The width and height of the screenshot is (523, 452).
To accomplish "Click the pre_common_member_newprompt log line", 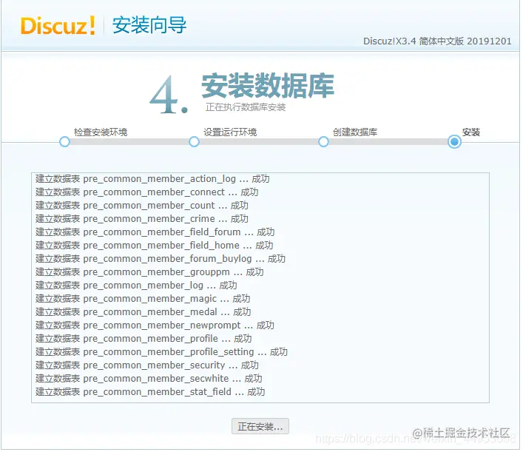I will coord(155,326).
